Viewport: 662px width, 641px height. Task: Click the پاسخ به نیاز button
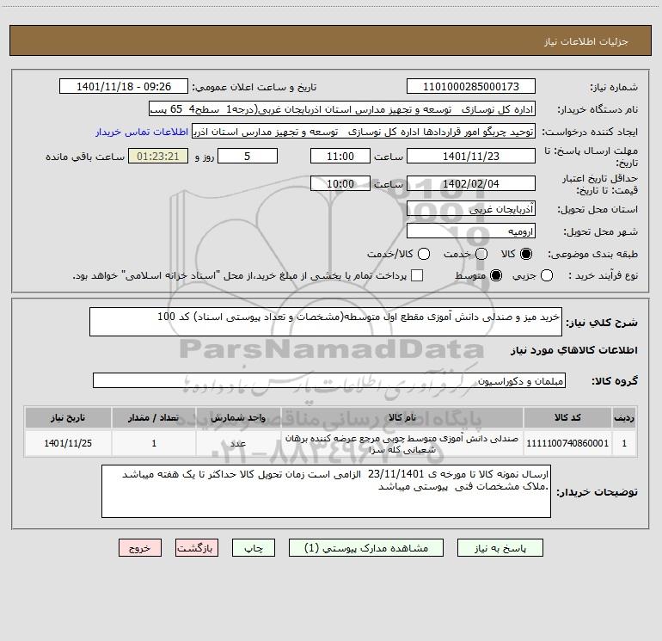500,548
